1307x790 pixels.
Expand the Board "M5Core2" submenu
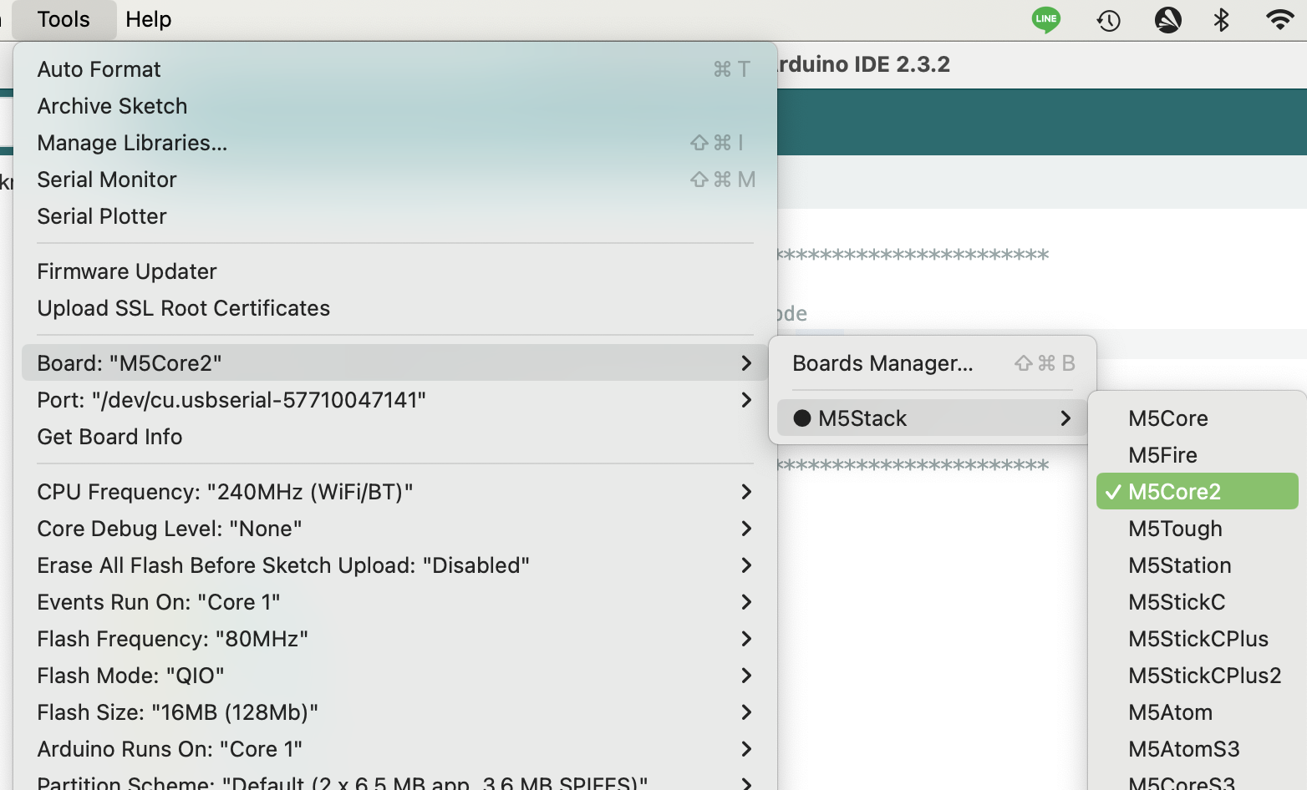pyautogui.click(x=395, y=363)
